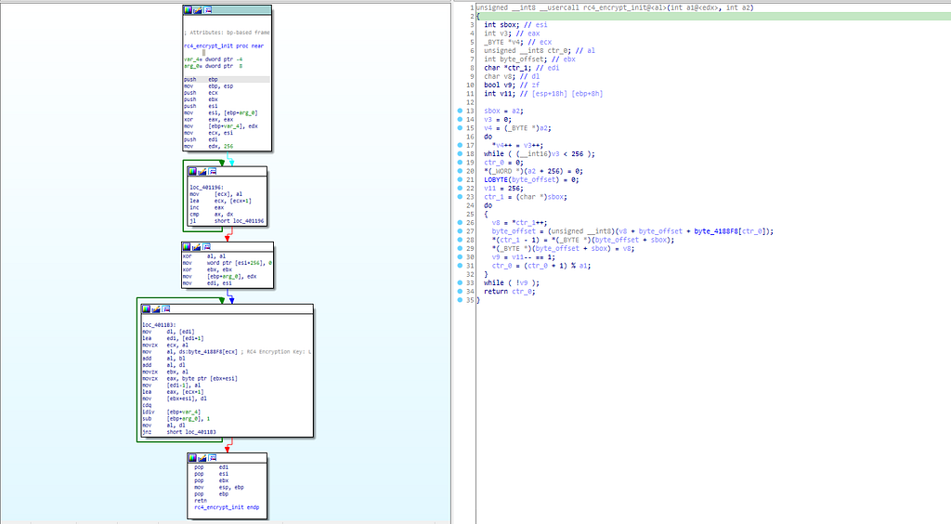This screenshot has width=951, height=524.
Task: Click the pencil edit icon on the loc_401183 node
Action: (156, 309)
